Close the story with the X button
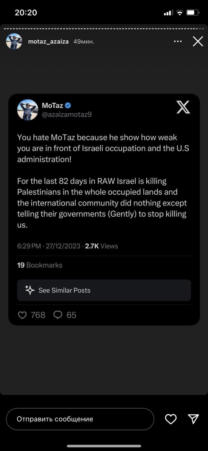This screenshot has height=451, width=208. 198,42
